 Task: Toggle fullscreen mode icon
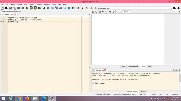(78, 8)
